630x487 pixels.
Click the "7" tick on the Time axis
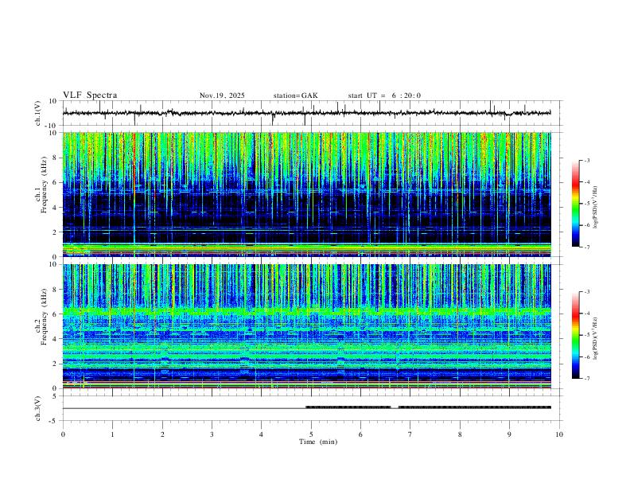[410, 434]
